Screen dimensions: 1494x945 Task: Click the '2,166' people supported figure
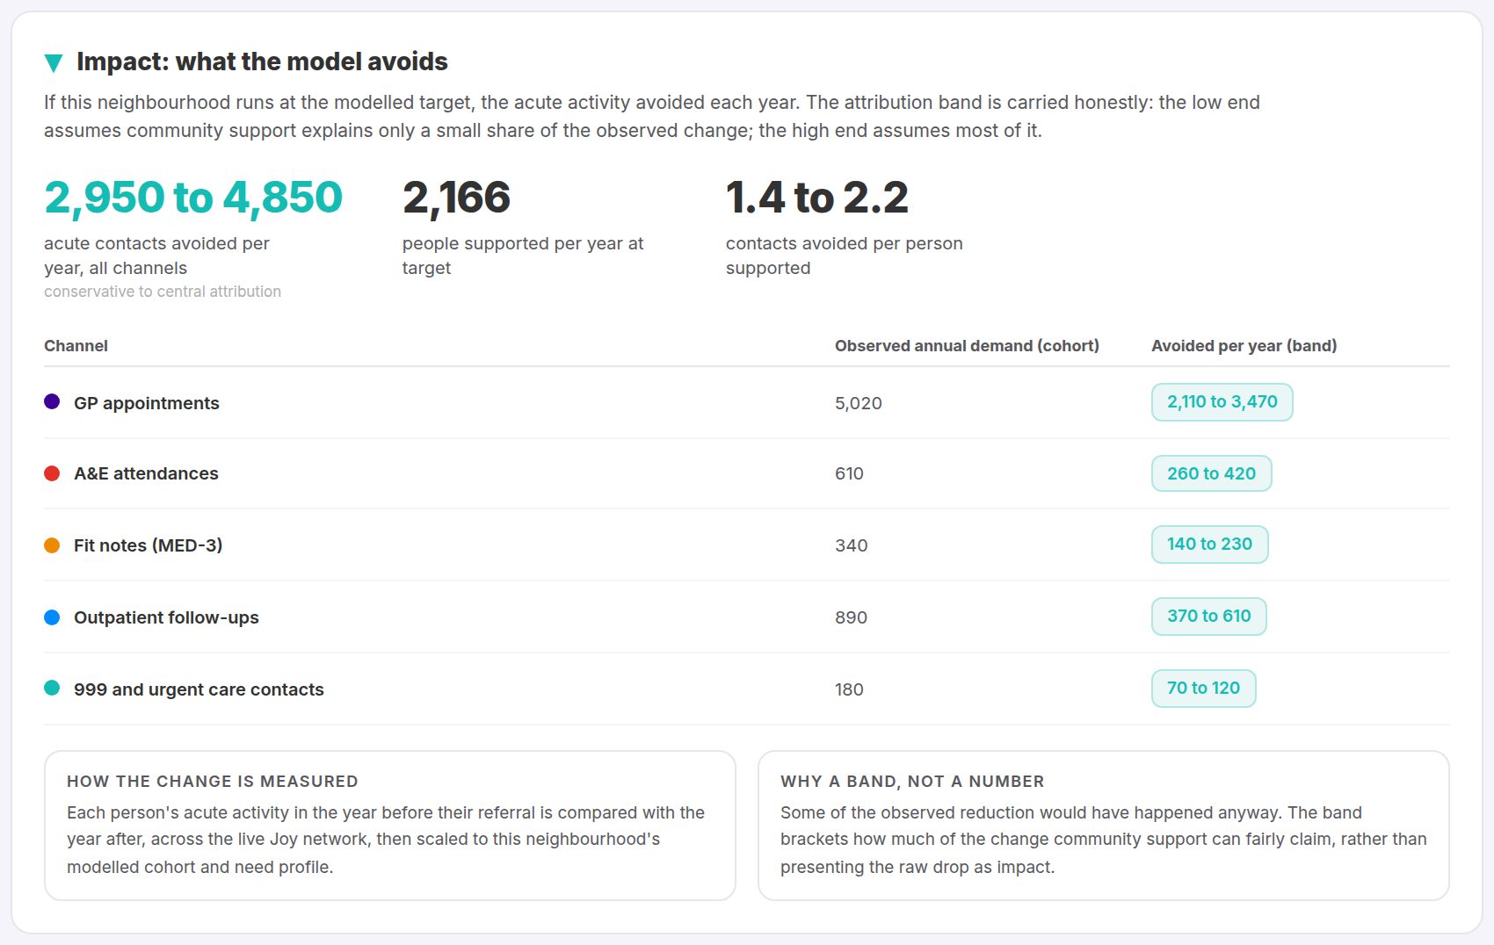click(x=456, y=197)
